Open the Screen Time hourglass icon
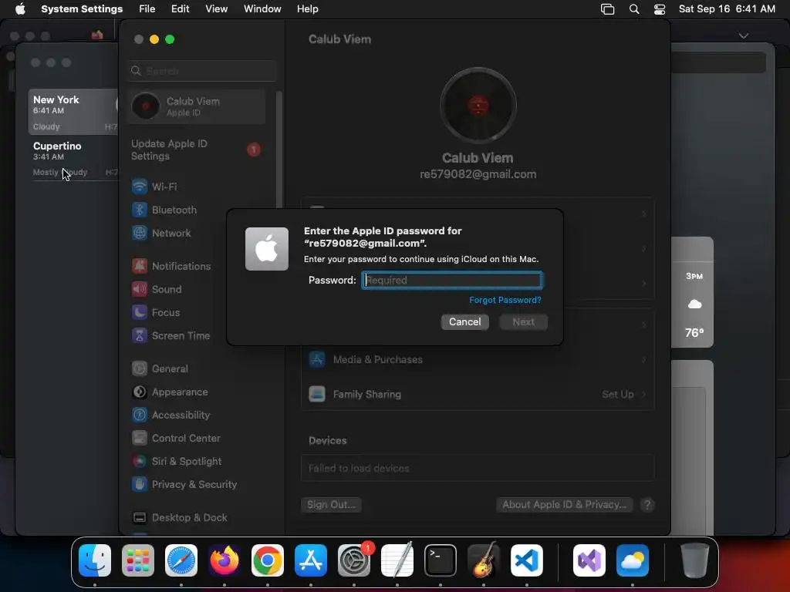 coord(140,335)
